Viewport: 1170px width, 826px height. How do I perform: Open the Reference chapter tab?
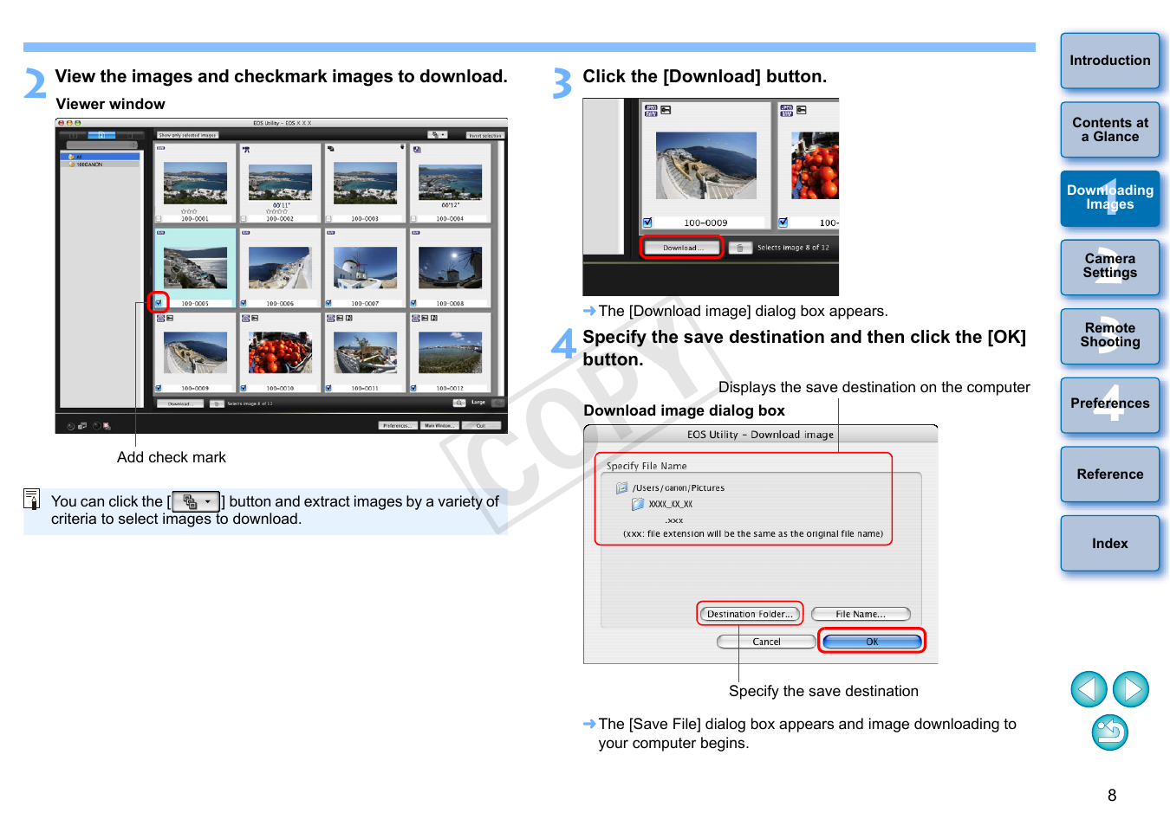point(1110,474)
